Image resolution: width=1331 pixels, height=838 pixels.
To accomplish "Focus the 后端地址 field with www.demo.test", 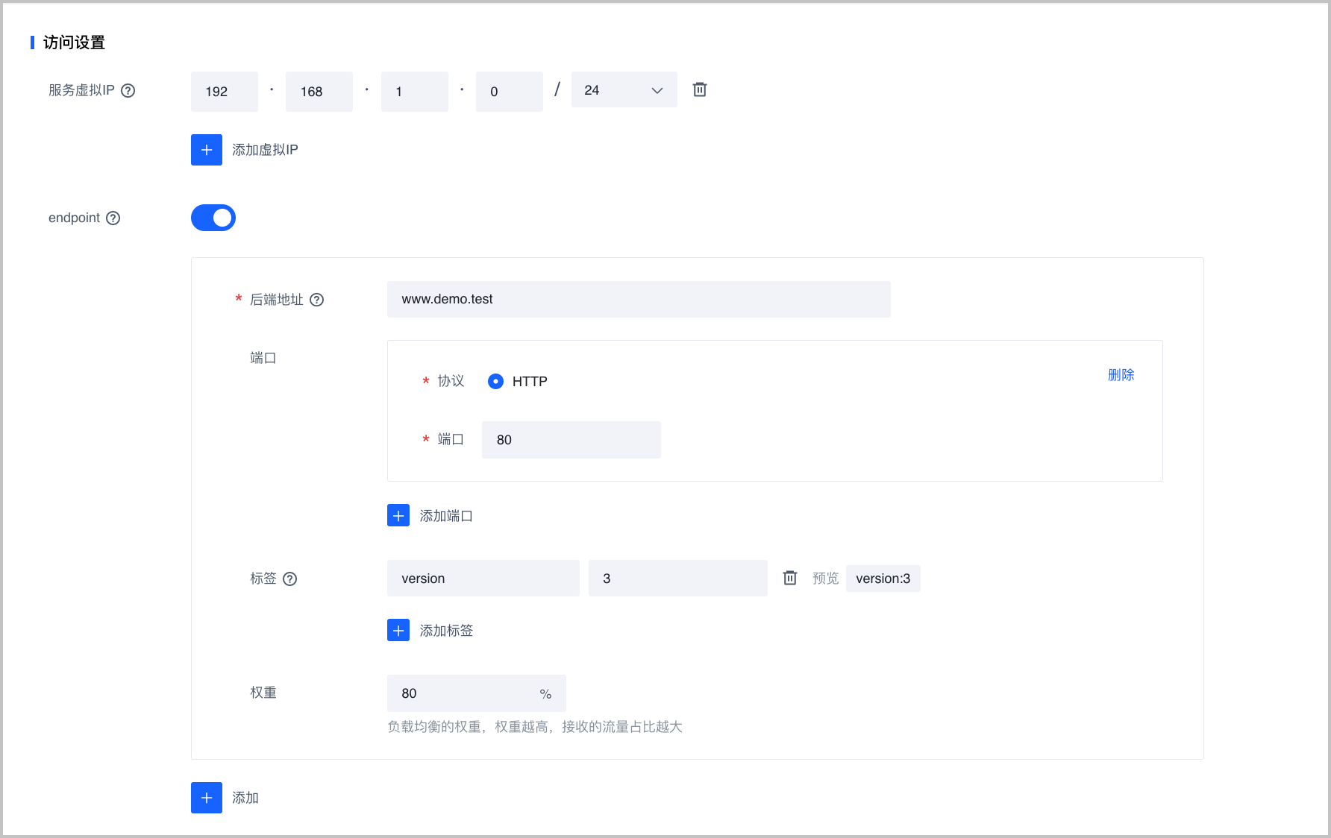I will pyautogui.click(x=638, y=300).
